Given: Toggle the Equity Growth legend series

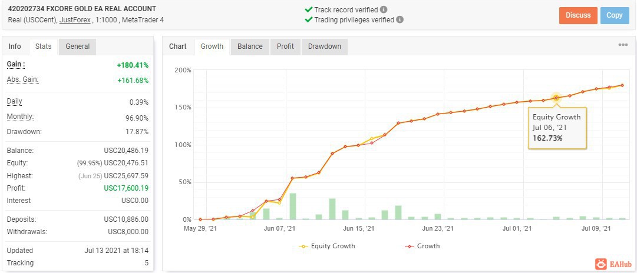Looking at the screenshot, I should point(326,246).
